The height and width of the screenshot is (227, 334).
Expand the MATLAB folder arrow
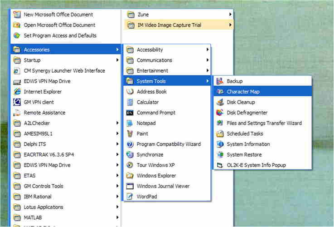[117, 218]
